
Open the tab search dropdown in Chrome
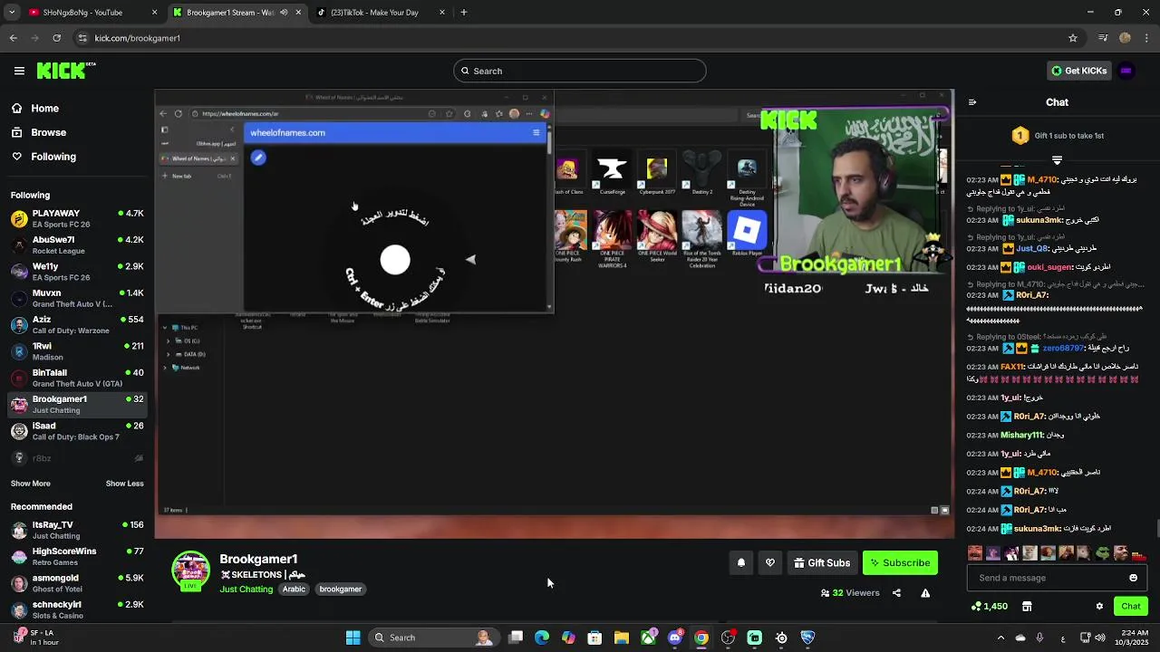[12, 13]
